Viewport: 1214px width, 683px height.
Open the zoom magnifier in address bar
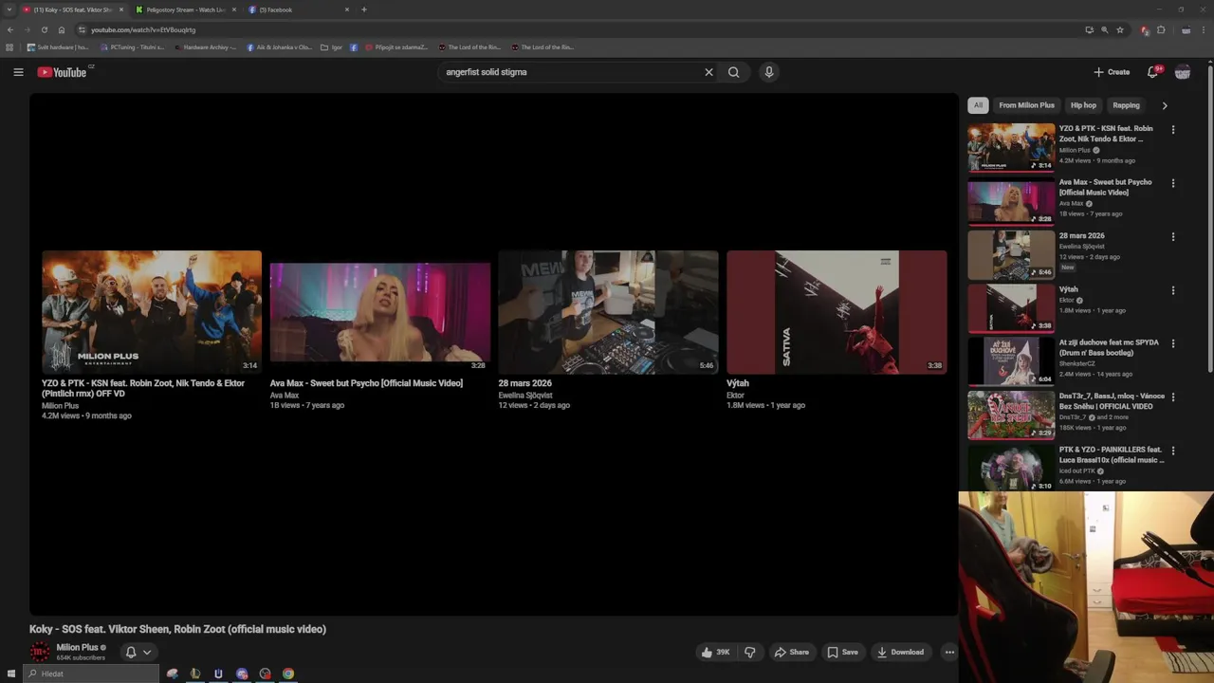[1105, 29]
